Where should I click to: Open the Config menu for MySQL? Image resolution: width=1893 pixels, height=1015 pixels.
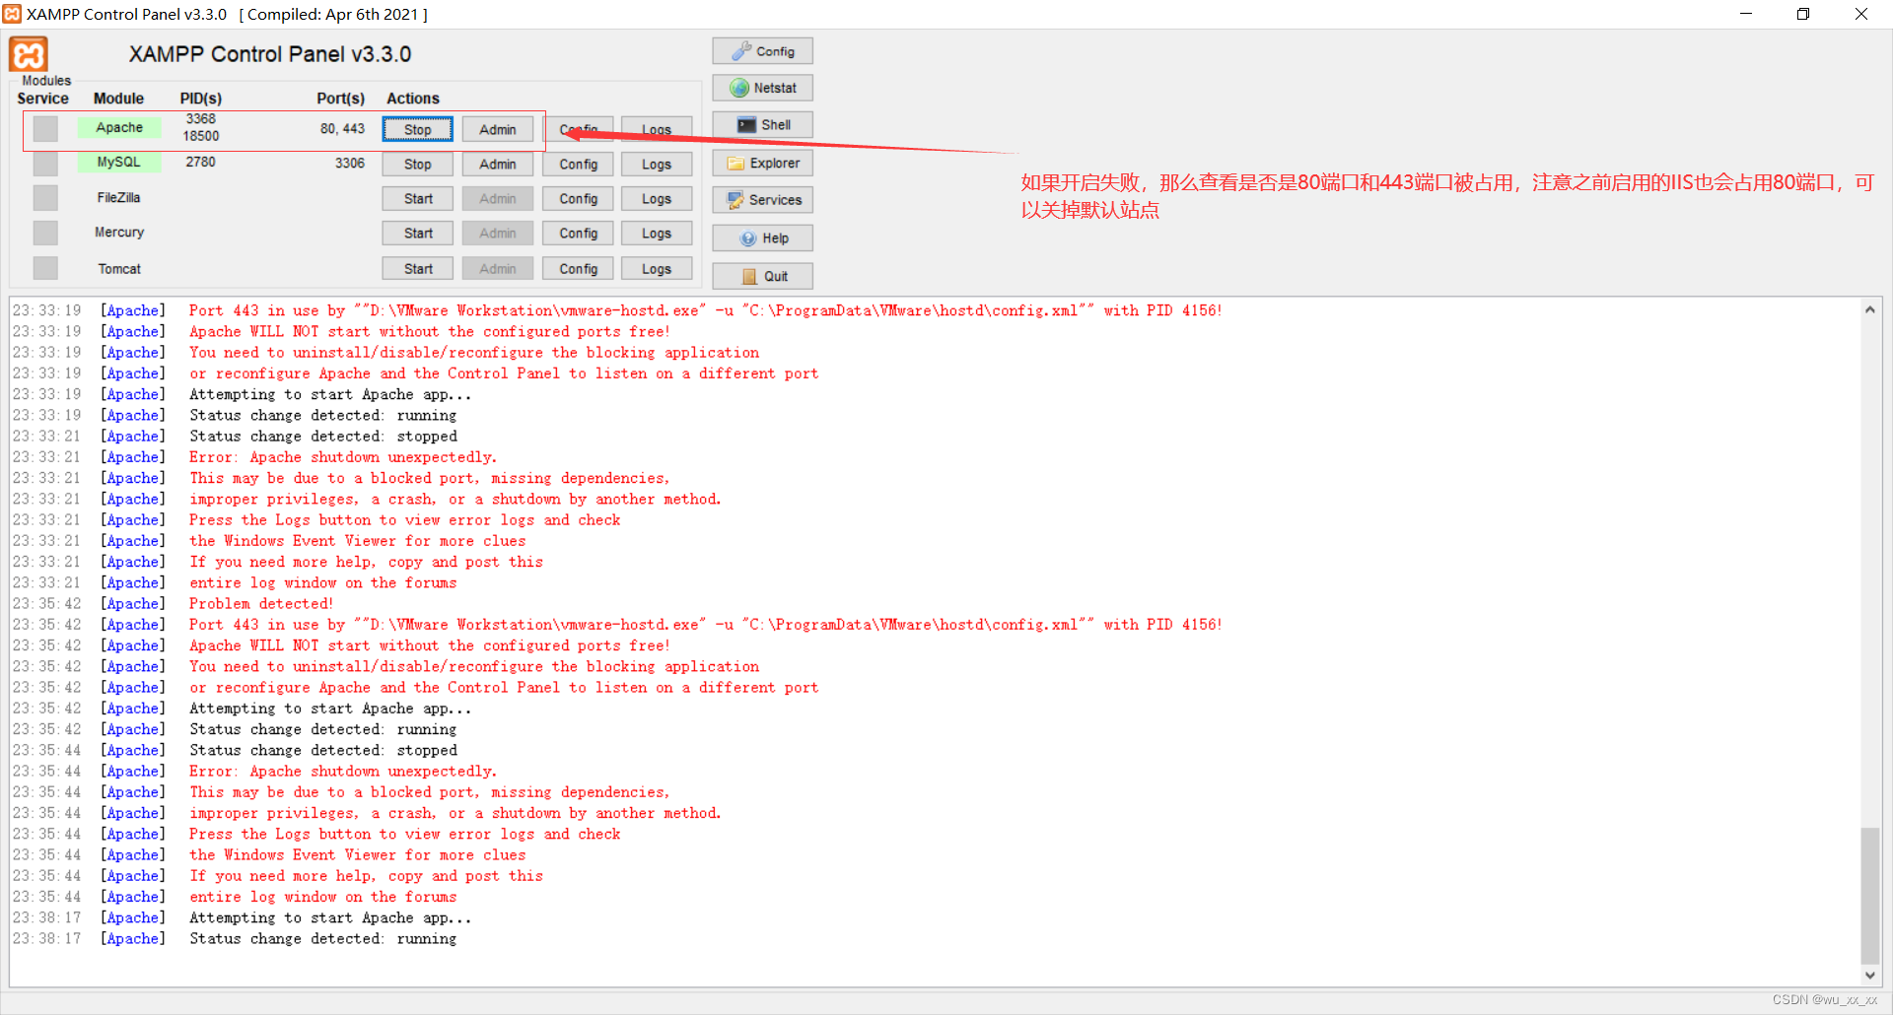click(x=577, y=164)
